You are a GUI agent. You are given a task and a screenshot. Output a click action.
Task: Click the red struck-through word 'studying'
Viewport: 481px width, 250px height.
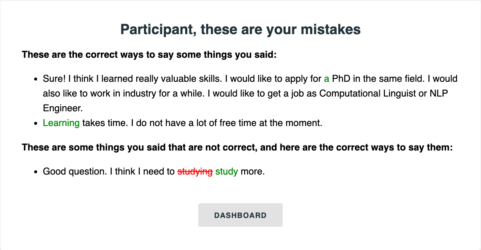coord(195,172)
